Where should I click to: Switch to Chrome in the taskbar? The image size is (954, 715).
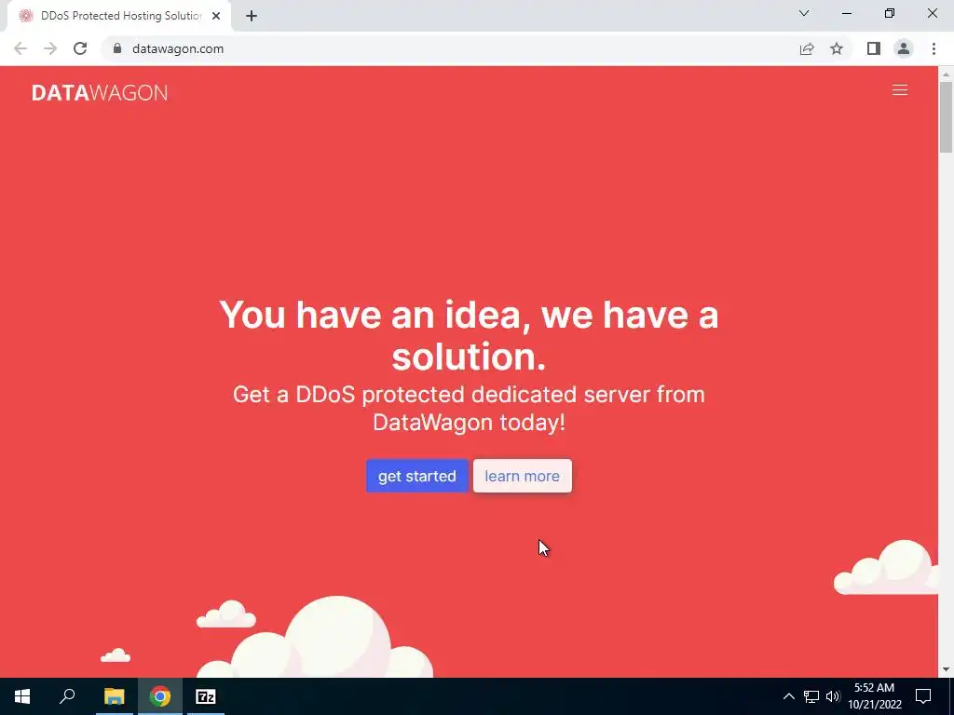pyautogui.click(x=160, y=696)
